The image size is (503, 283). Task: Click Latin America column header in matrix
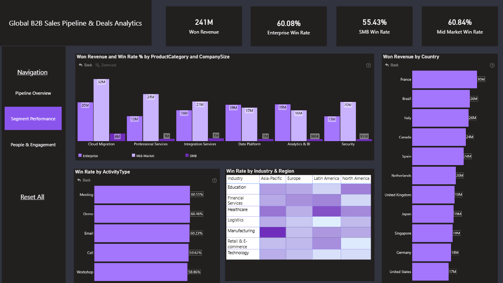327,179
